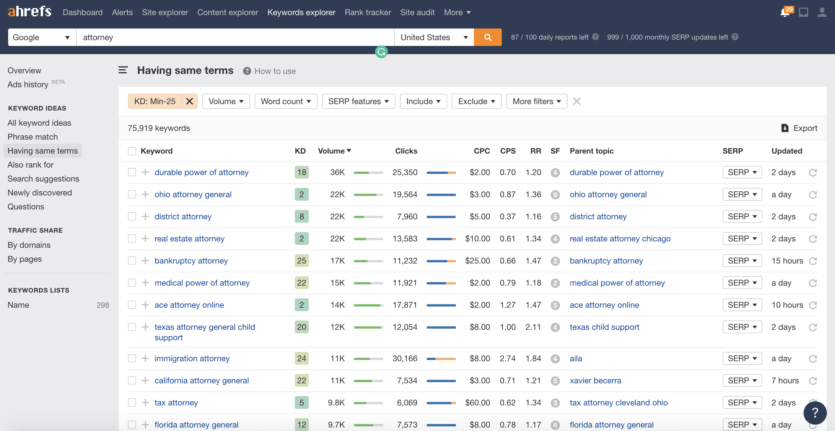Add real estate attorney with plus icon
This screenshot has width=835, height=431.
tap(145, 238)
